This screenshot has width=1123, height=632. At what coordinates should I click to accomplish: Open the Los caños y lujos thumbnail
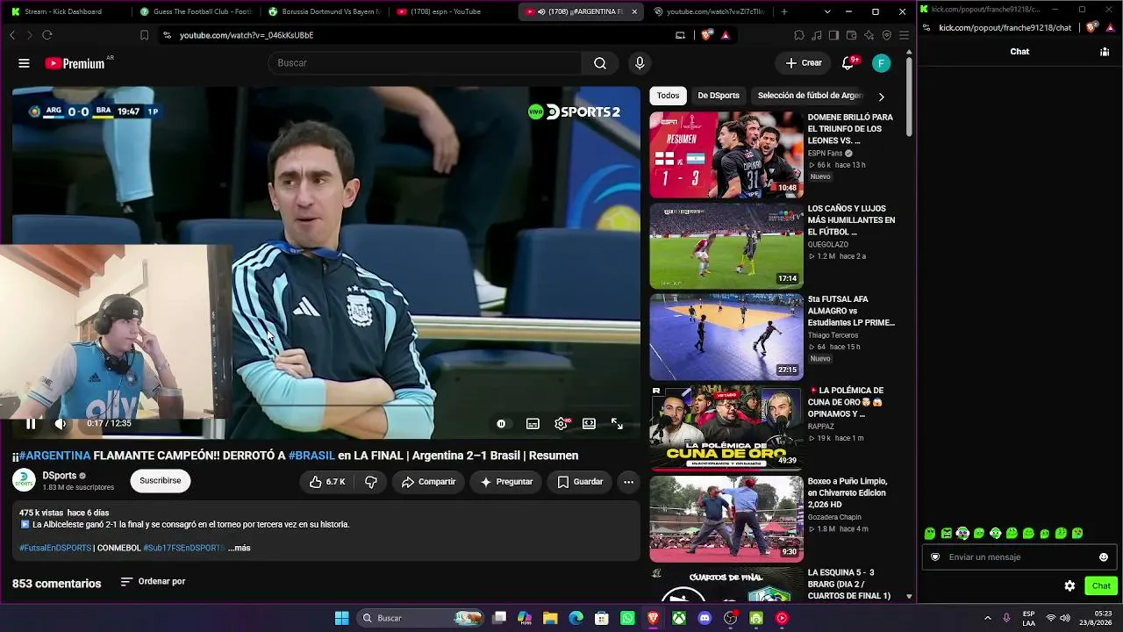(726, 246)
